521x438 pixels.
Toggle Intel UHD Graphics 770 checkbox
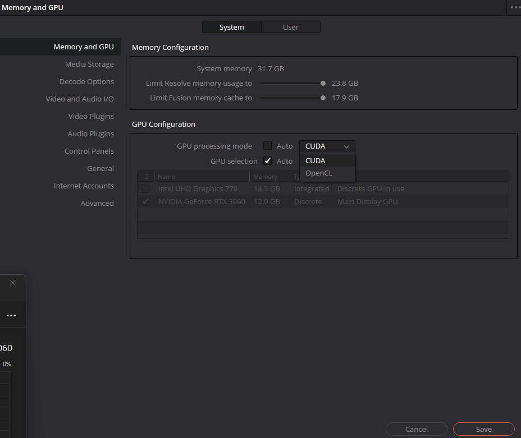pyautogui.click(x=145, y=189)
